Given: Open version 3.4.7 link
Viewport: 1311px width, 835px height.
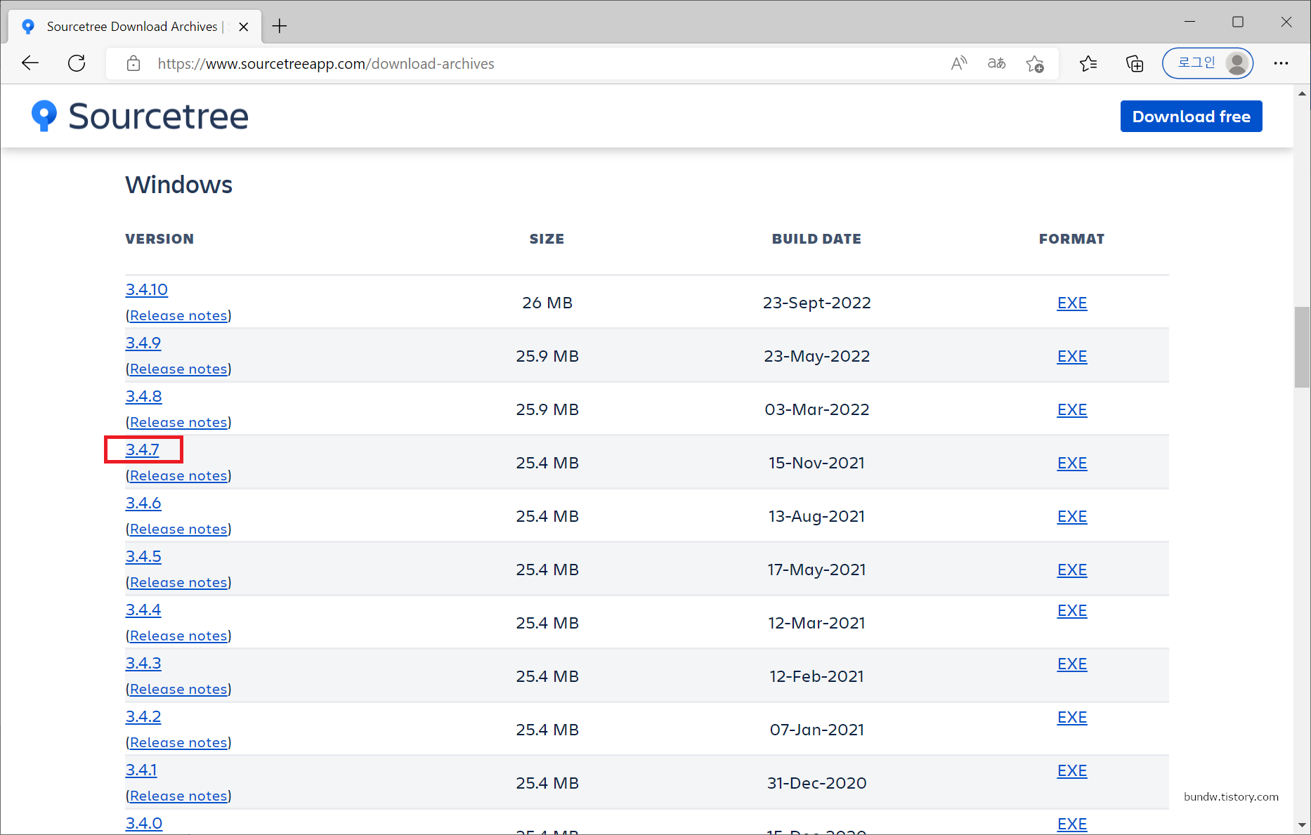Looking at the screenshot, I should 143,449.
